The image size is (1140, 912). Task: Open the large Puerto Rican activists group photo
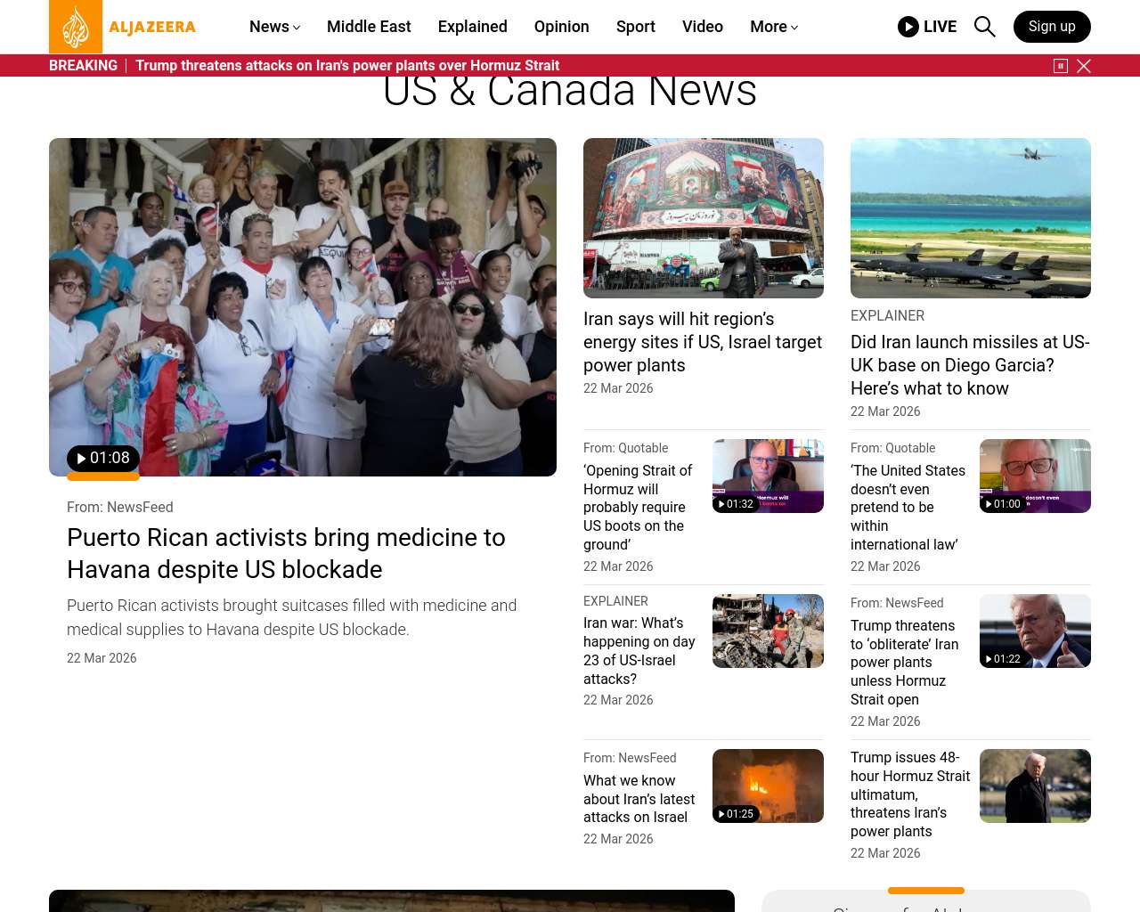[303, 307]
